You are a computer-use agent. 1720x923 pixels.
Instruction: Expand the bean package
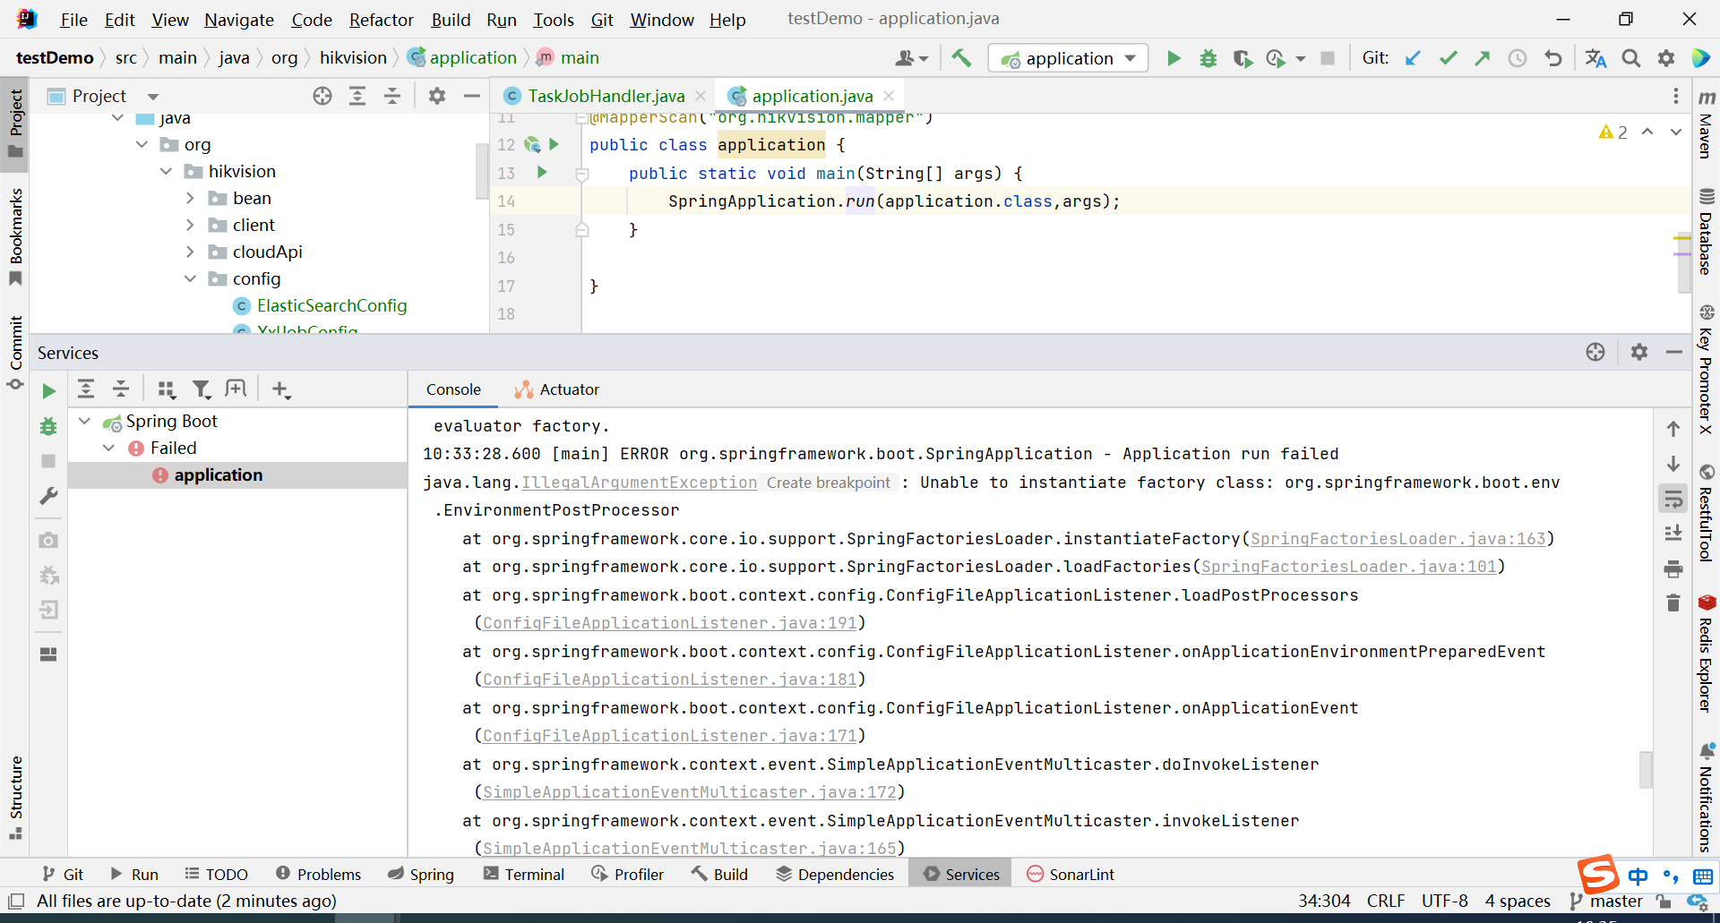[190, 198]
